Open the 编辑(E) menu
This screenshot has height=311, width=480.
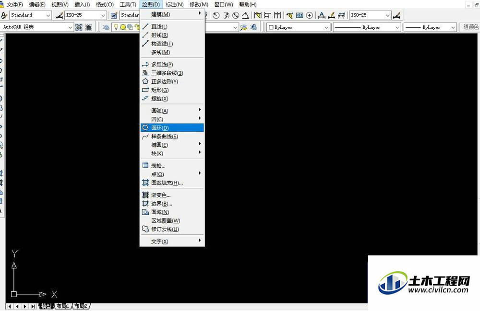click(x=37, y=5)
